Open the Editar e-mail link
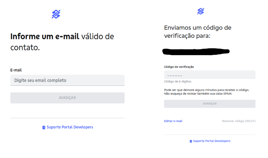 click(173, 121)
